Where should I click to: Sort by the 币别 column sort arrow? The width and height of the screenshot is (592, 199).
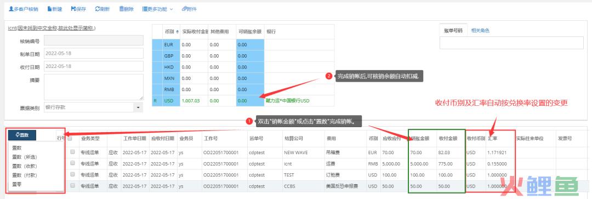click(178, 32)
